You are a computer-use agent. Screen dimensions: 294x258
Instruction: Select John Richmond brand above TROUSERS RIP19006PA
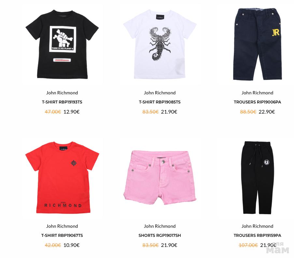click(257, 93)
